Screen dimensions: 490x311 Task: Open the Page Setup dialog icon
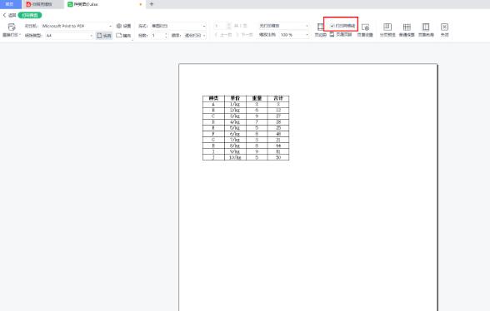[x=365, y=30]
